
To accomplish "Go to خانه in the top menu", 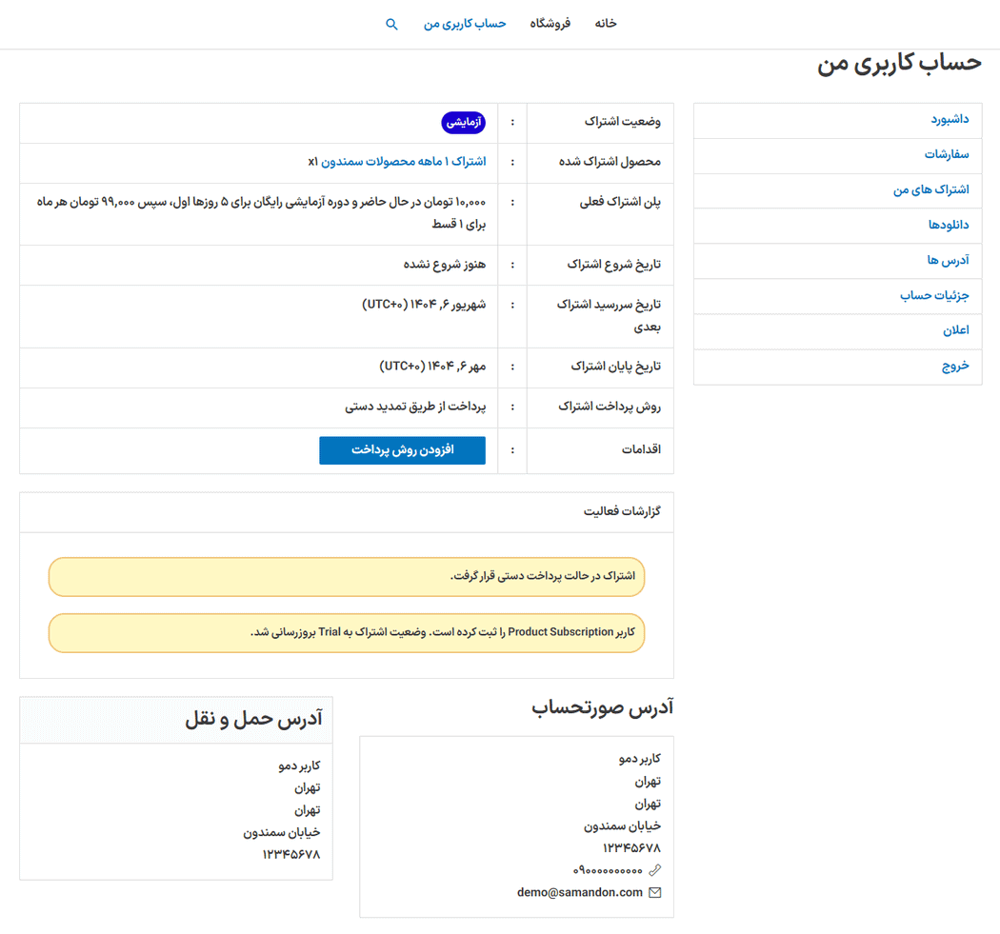I will tap(605, 24).
